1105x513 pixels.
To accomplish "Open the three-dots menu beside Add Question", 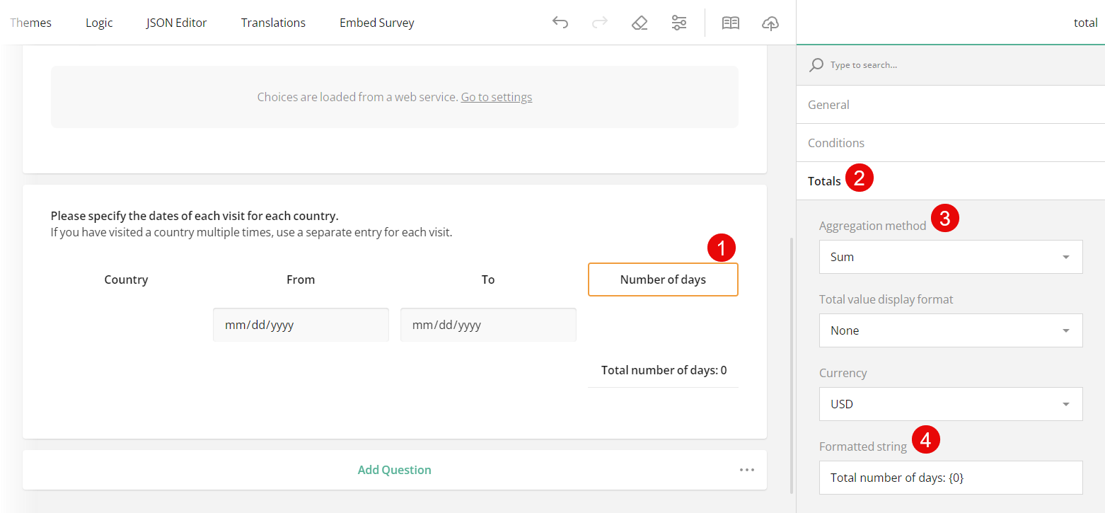I will tap(747, 470).
